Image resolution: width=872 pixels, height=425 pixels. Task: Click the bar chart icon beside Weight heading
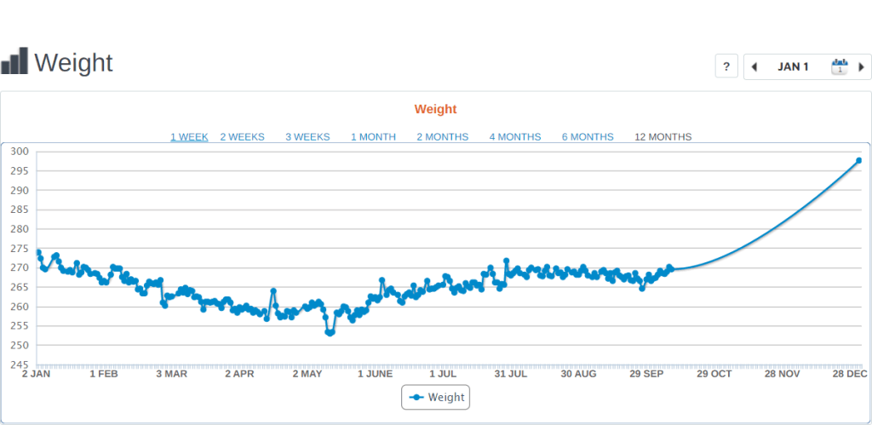point(14,61)
